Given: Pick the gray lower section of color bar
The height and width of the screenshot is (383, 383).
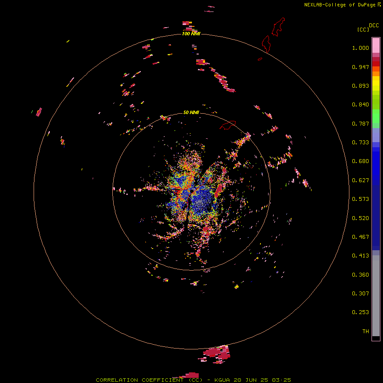Looking at the screenshot, I should pos(376,296).
